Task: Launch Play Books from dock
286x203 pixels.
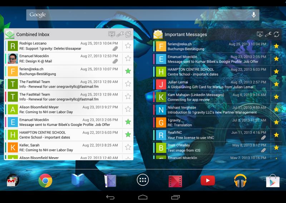Action: 78,180
